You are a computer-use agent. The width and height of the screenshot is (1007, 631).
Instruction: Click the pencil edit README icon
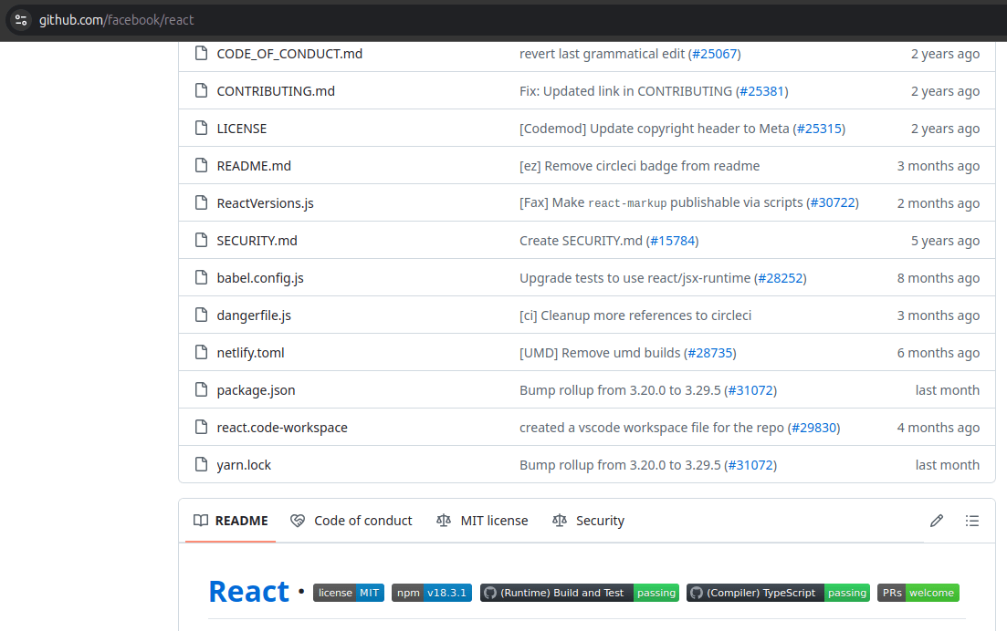(937, 521)
